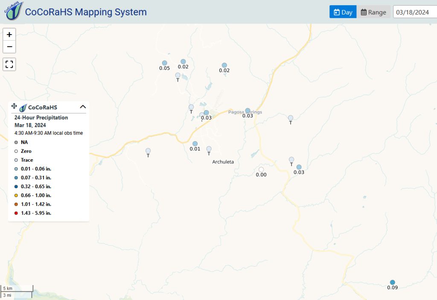437x300 pixels.
Task: Zoom out with the minus button
Action: [9, 47]
